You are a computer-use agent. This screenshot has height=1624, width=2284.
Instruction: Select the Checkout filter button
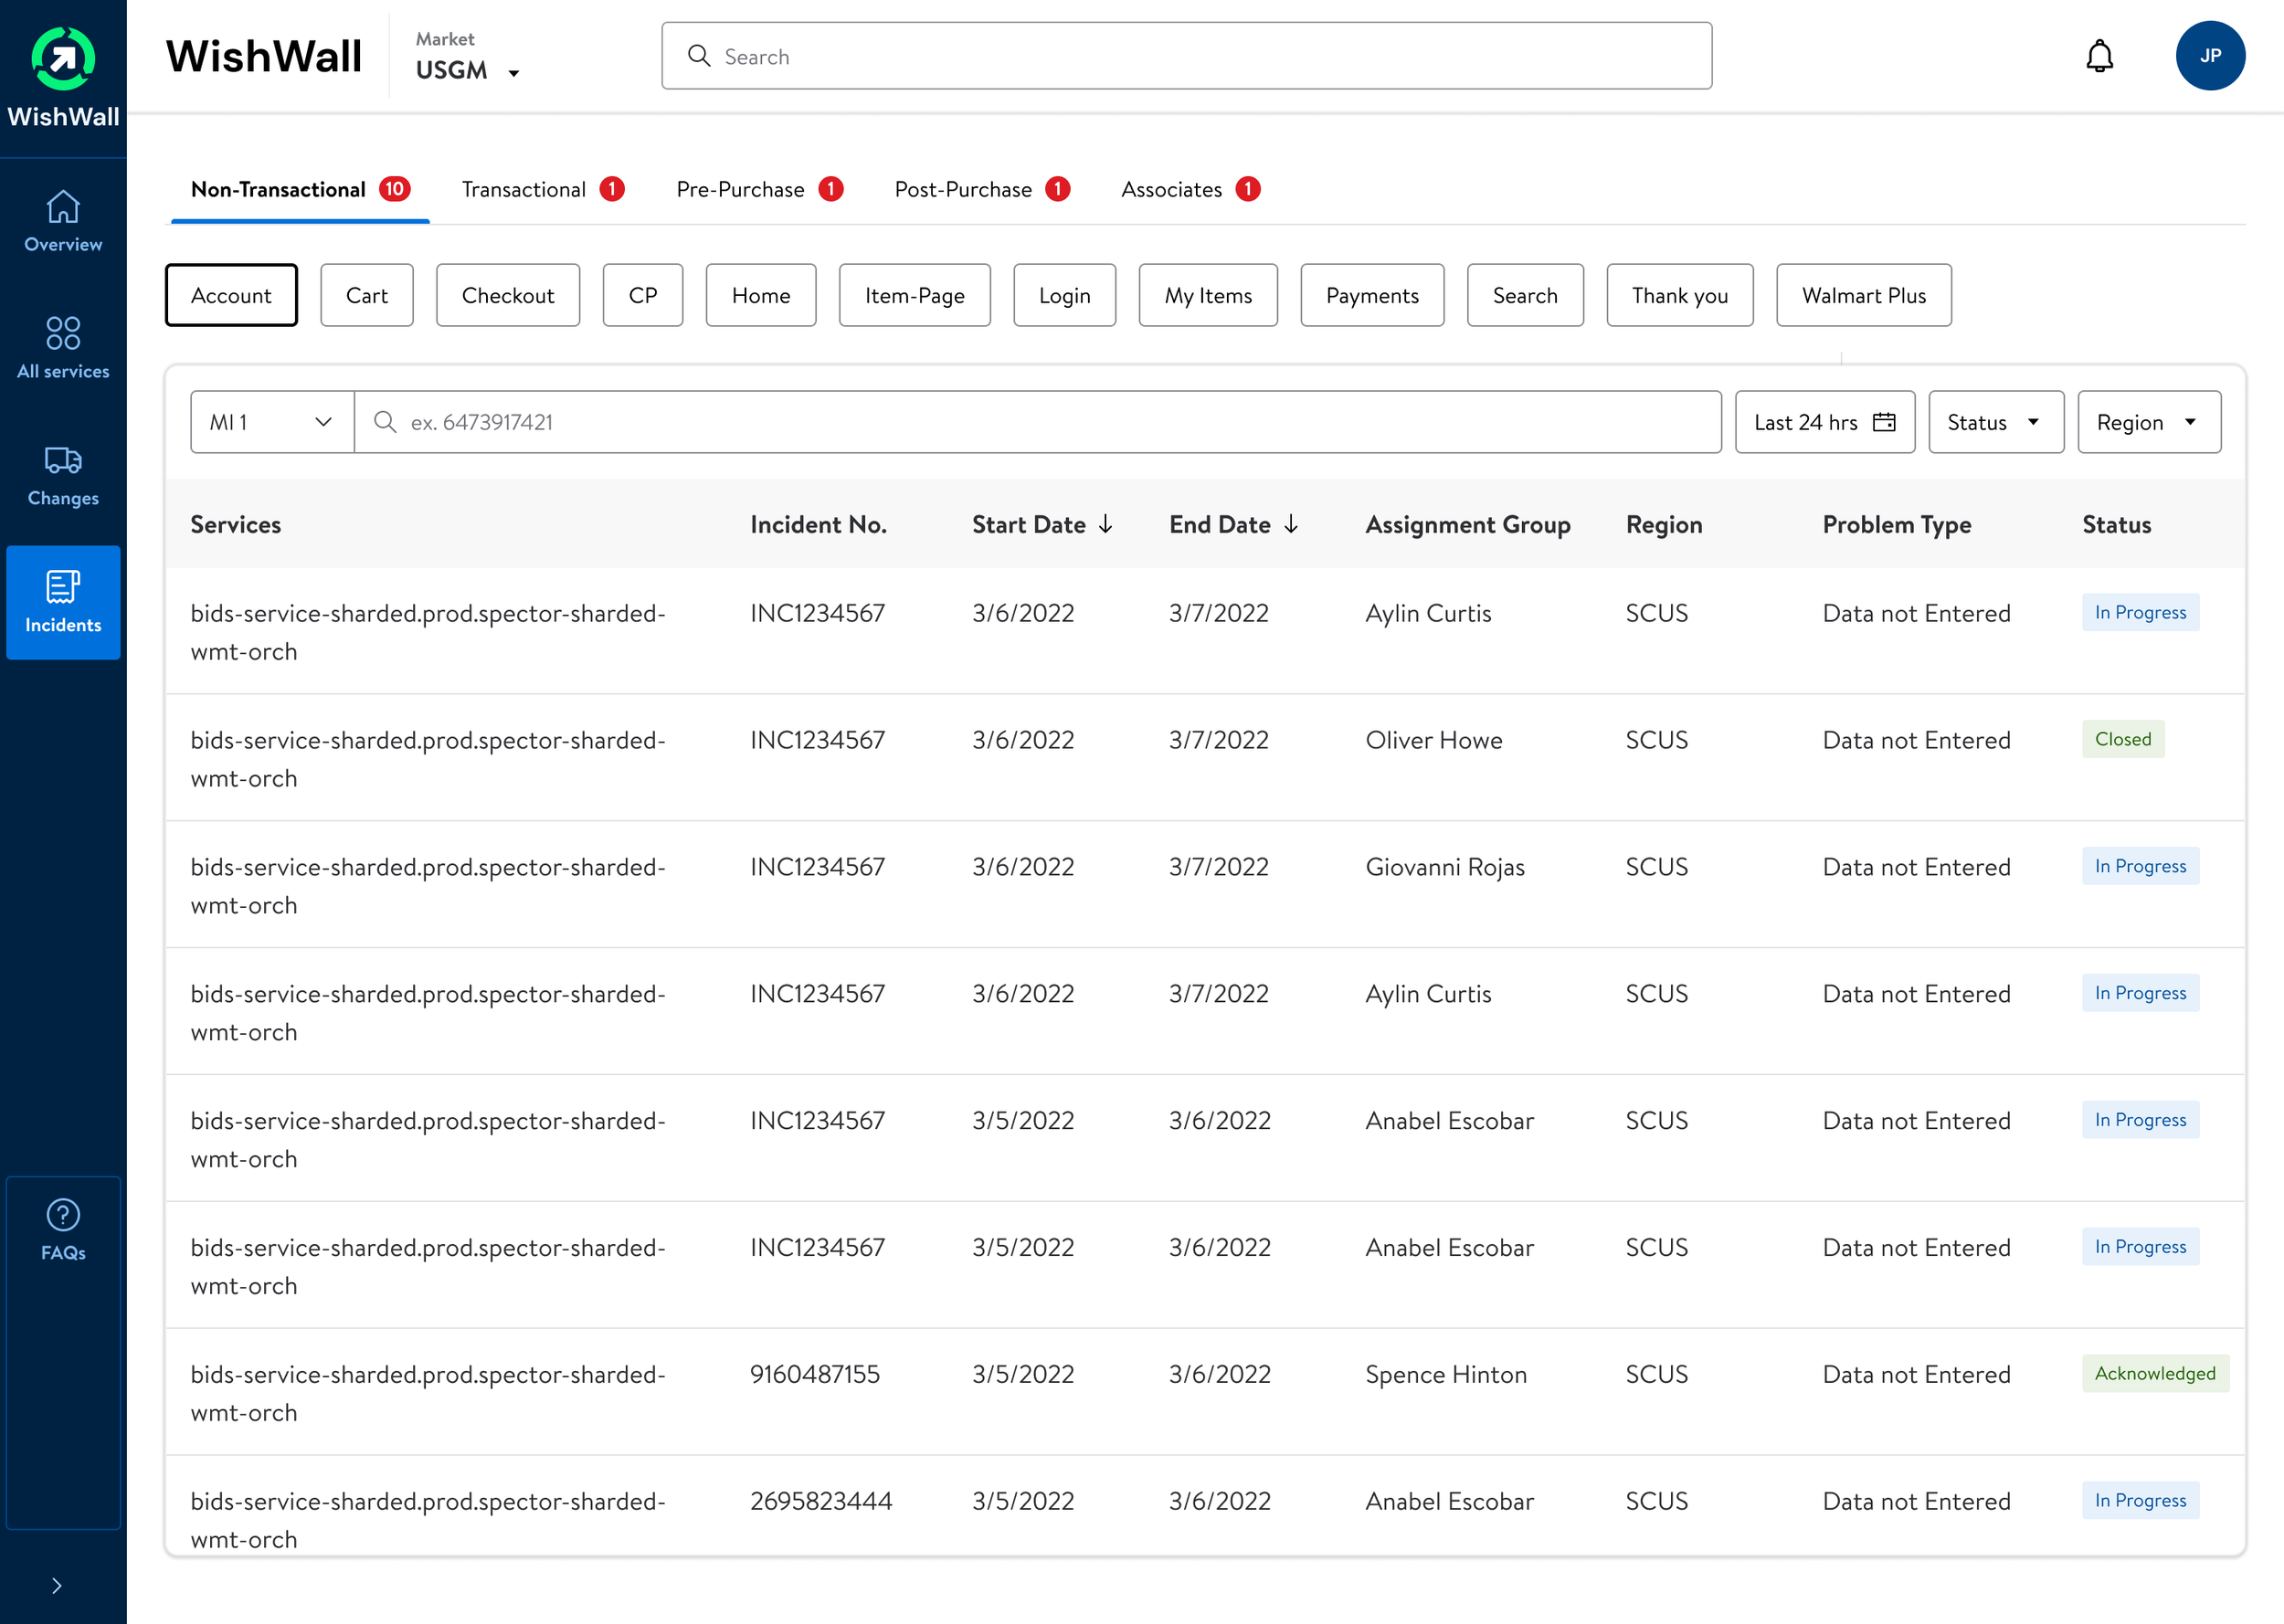tap(507, 295)
